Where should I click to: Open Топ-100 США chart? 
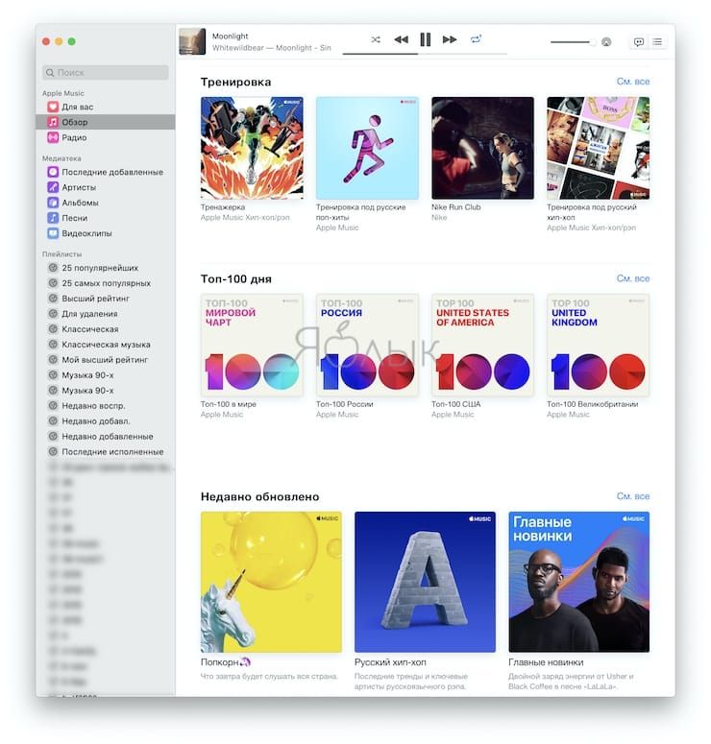pos(482,345)
